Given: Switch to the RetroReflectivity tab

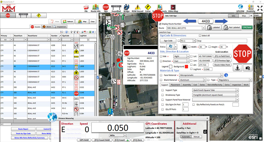Looking at the screenshot, I should pos(215,85).
